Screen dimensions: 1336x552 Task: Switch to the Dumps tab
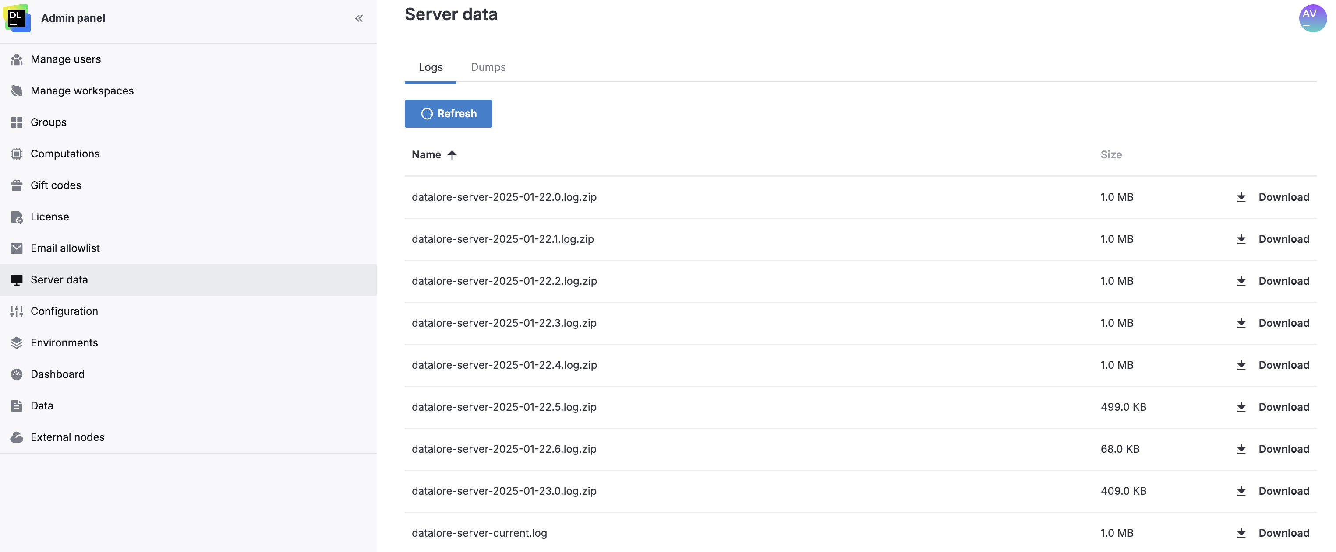[488, 67]
